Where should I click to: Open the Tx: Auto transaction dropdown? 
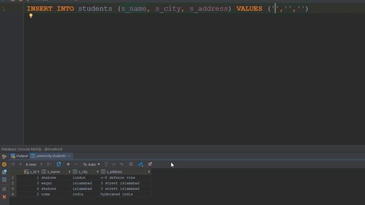91,165
